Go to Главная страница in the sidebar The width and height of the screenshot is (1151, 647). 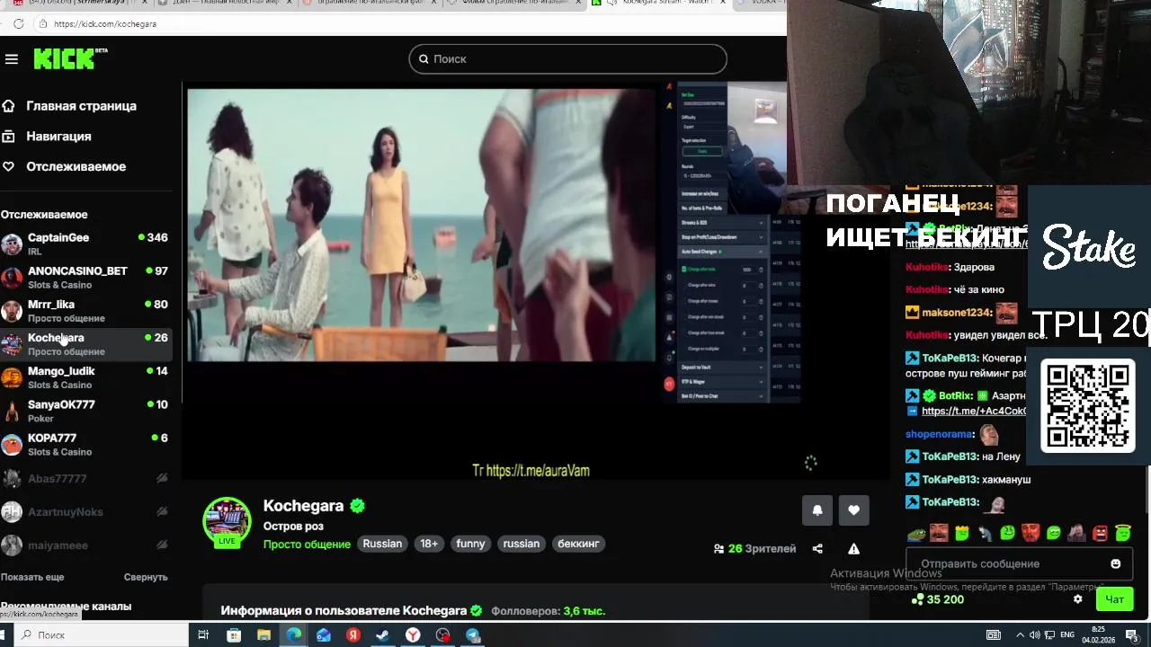[x=70, y=106]
